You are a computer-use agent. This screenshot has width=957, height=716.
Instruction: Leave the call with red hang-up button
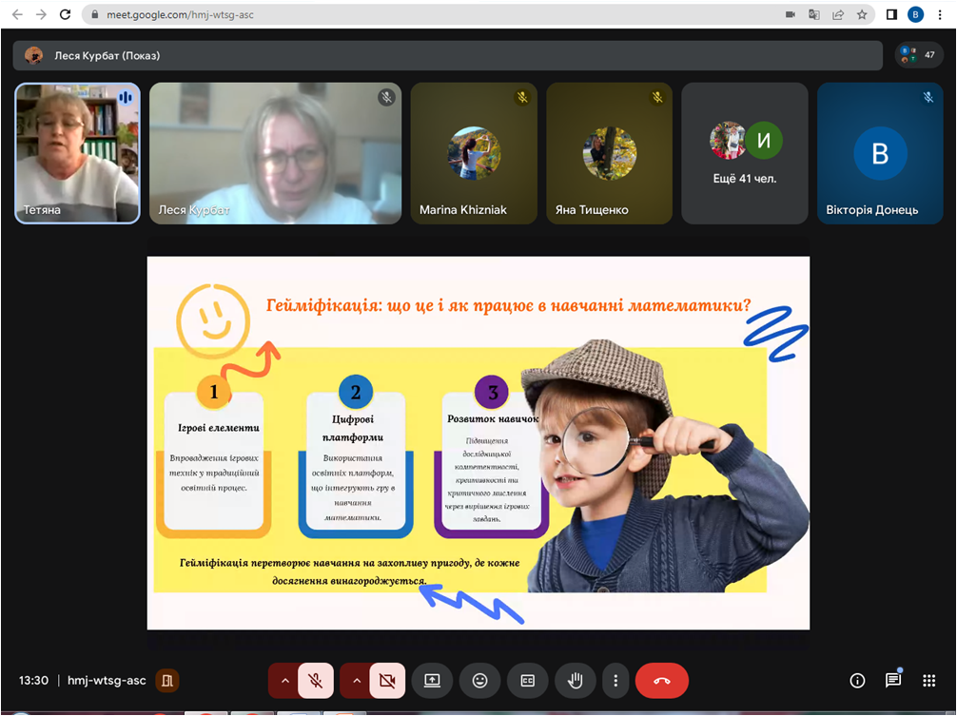click(662, 681)
